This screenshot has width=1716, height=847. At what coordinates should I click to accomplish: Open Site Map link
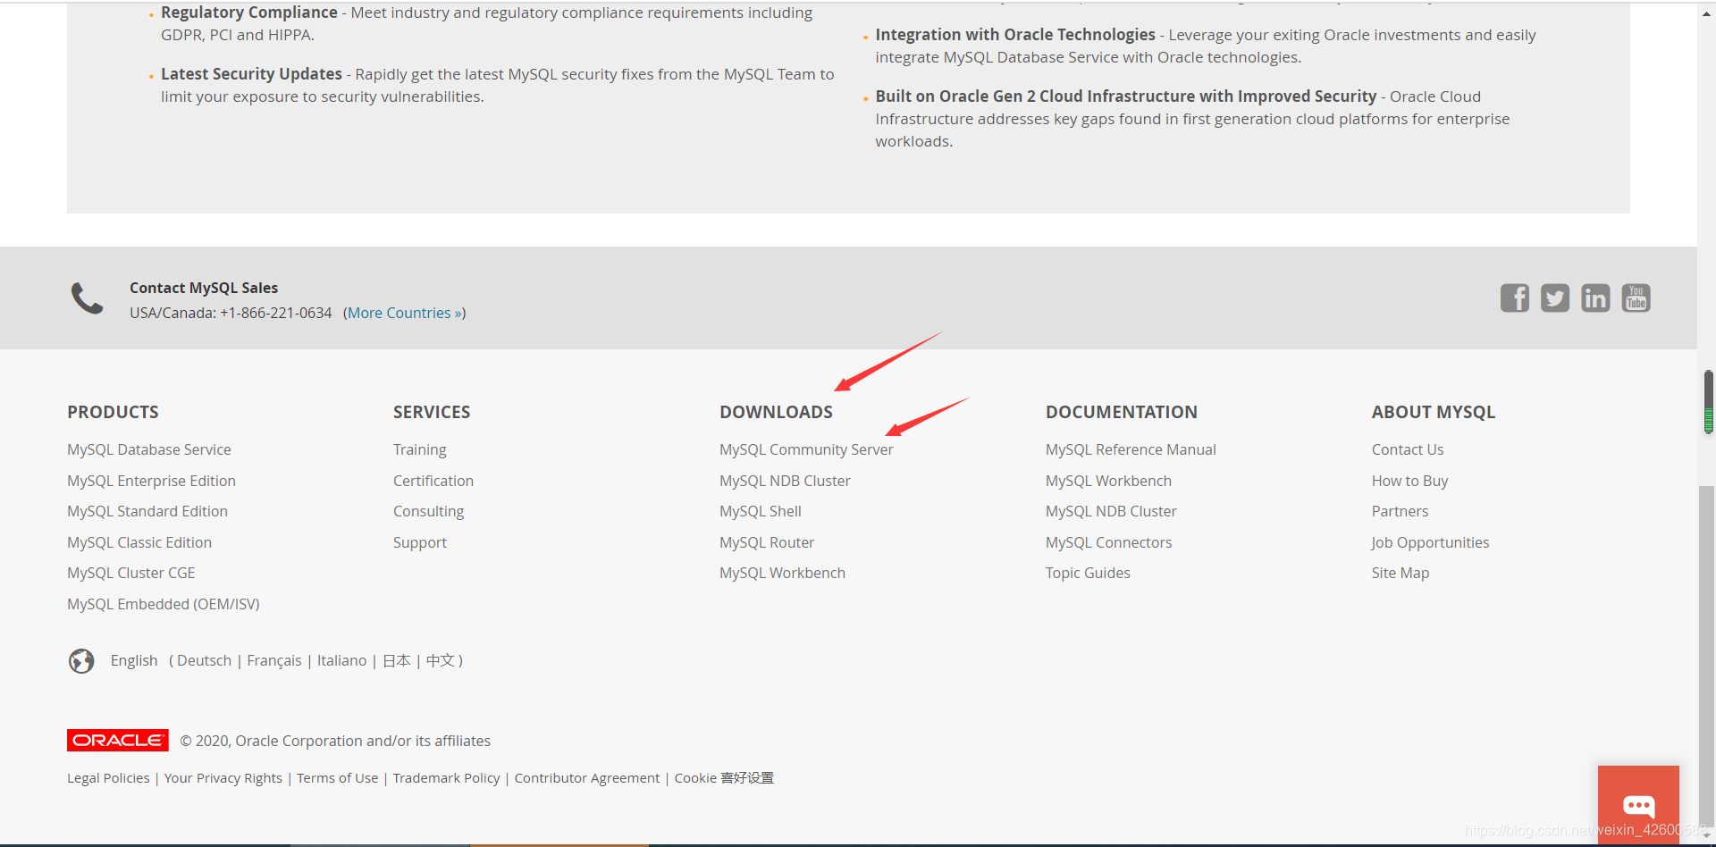pos(1401,573)
